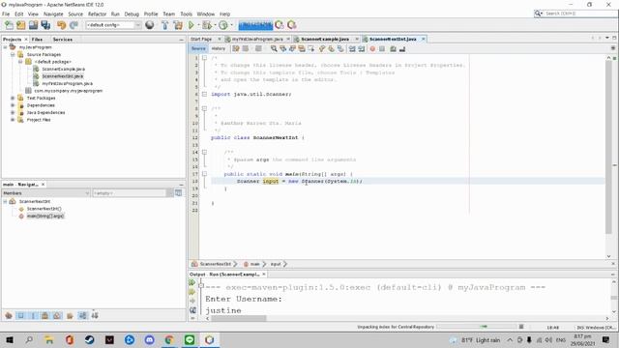Toggle Navigator Show Static Members filter button
The image size is (619, 348).
coord(33,316)
